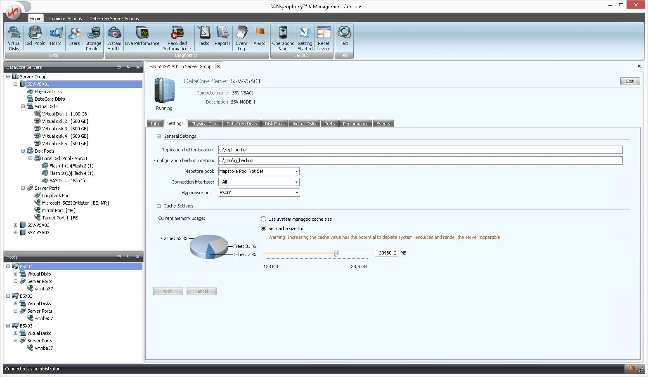
Task: Expand SSV-VSA02 server node
Action: pyautogui.click(x=15, y=225)
